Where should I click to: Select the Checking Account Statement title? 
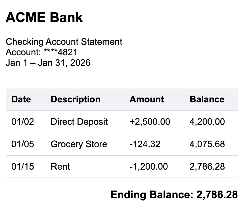pos(64,42)
